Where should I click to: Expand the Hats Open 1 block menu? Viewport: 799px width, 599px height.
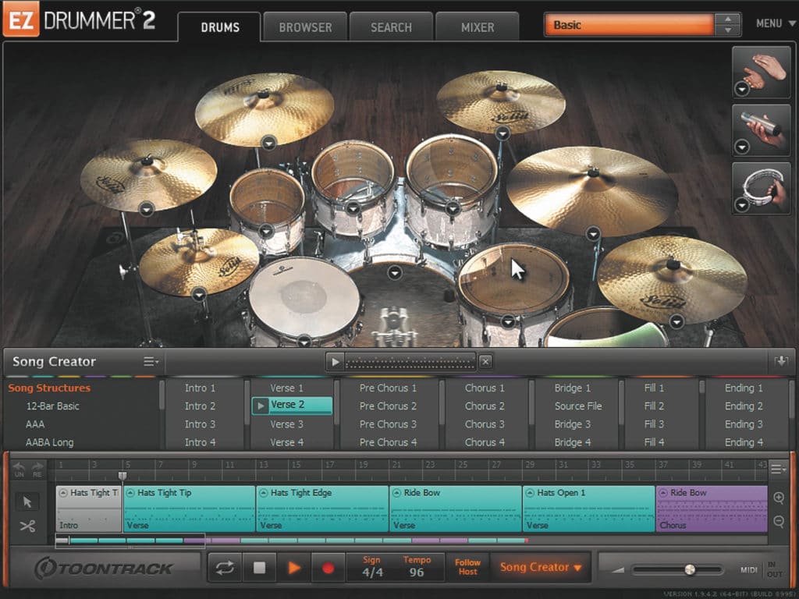[530, 493]
